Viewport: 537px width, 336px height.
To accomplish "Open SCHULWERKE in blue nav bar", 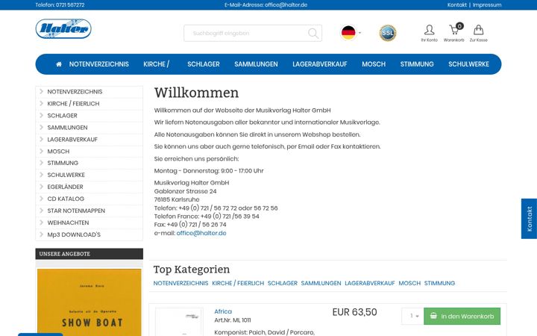I will (468, 64).
